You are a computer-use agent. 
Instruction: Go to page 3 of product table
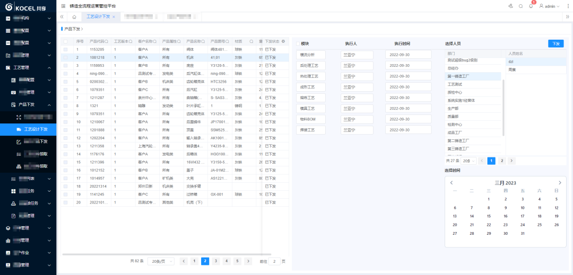point(216,261)
